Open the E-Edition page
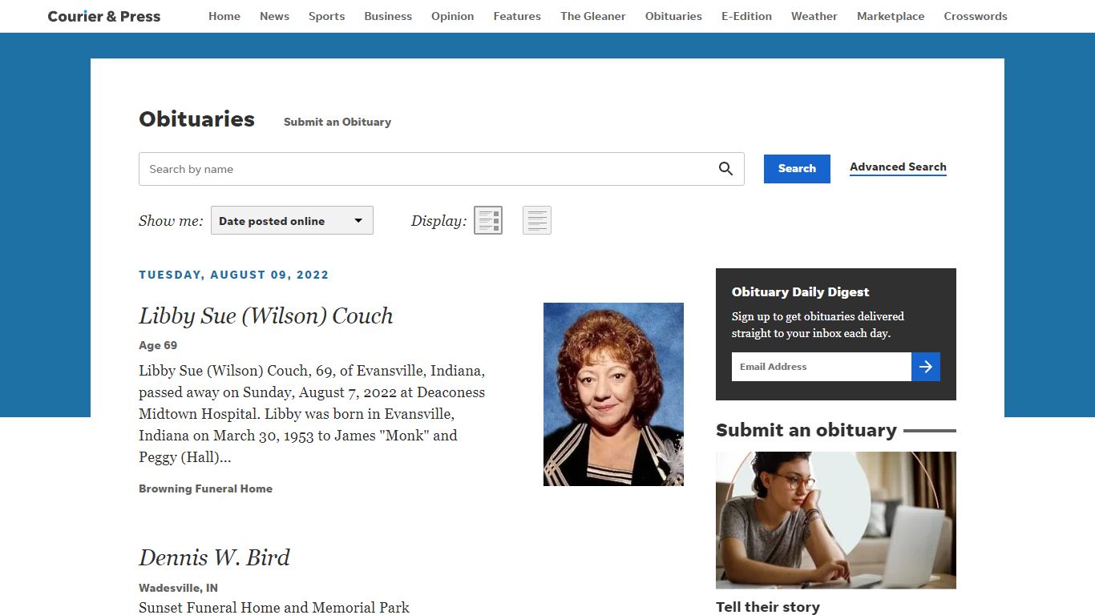The width and height of the screenshot is (1095, 615). [746, 16]
